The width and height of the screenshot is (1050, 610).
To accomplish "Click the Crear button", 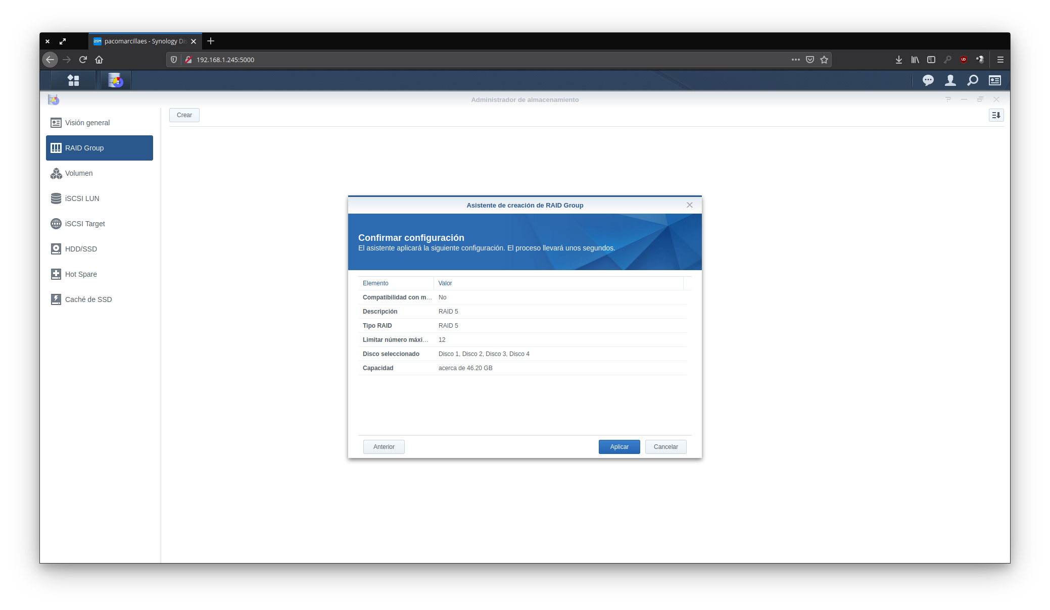I will click(184, 115).
